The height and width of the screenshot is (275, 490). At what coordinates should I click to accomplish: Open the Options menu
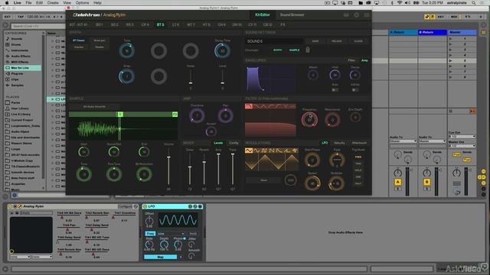tap(82, 3)
